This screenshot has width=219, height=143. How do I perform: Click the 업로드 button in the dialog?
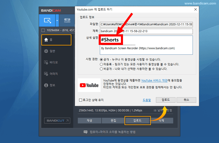(x=166, y=100)
